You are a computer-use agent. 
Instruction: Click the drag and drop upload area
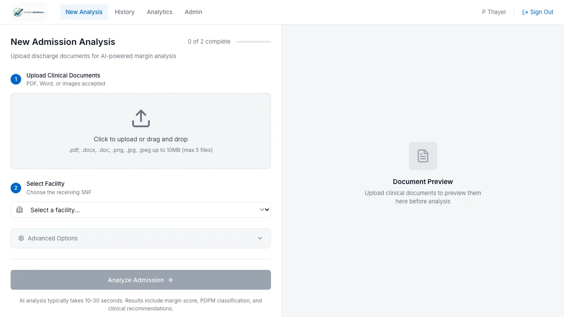coord(141,131)
